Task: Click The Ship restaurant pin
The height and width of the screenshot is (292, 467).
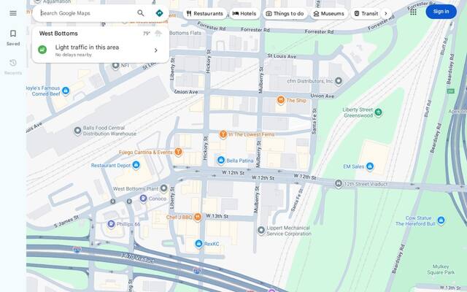Action: click(x=280, y=100)
